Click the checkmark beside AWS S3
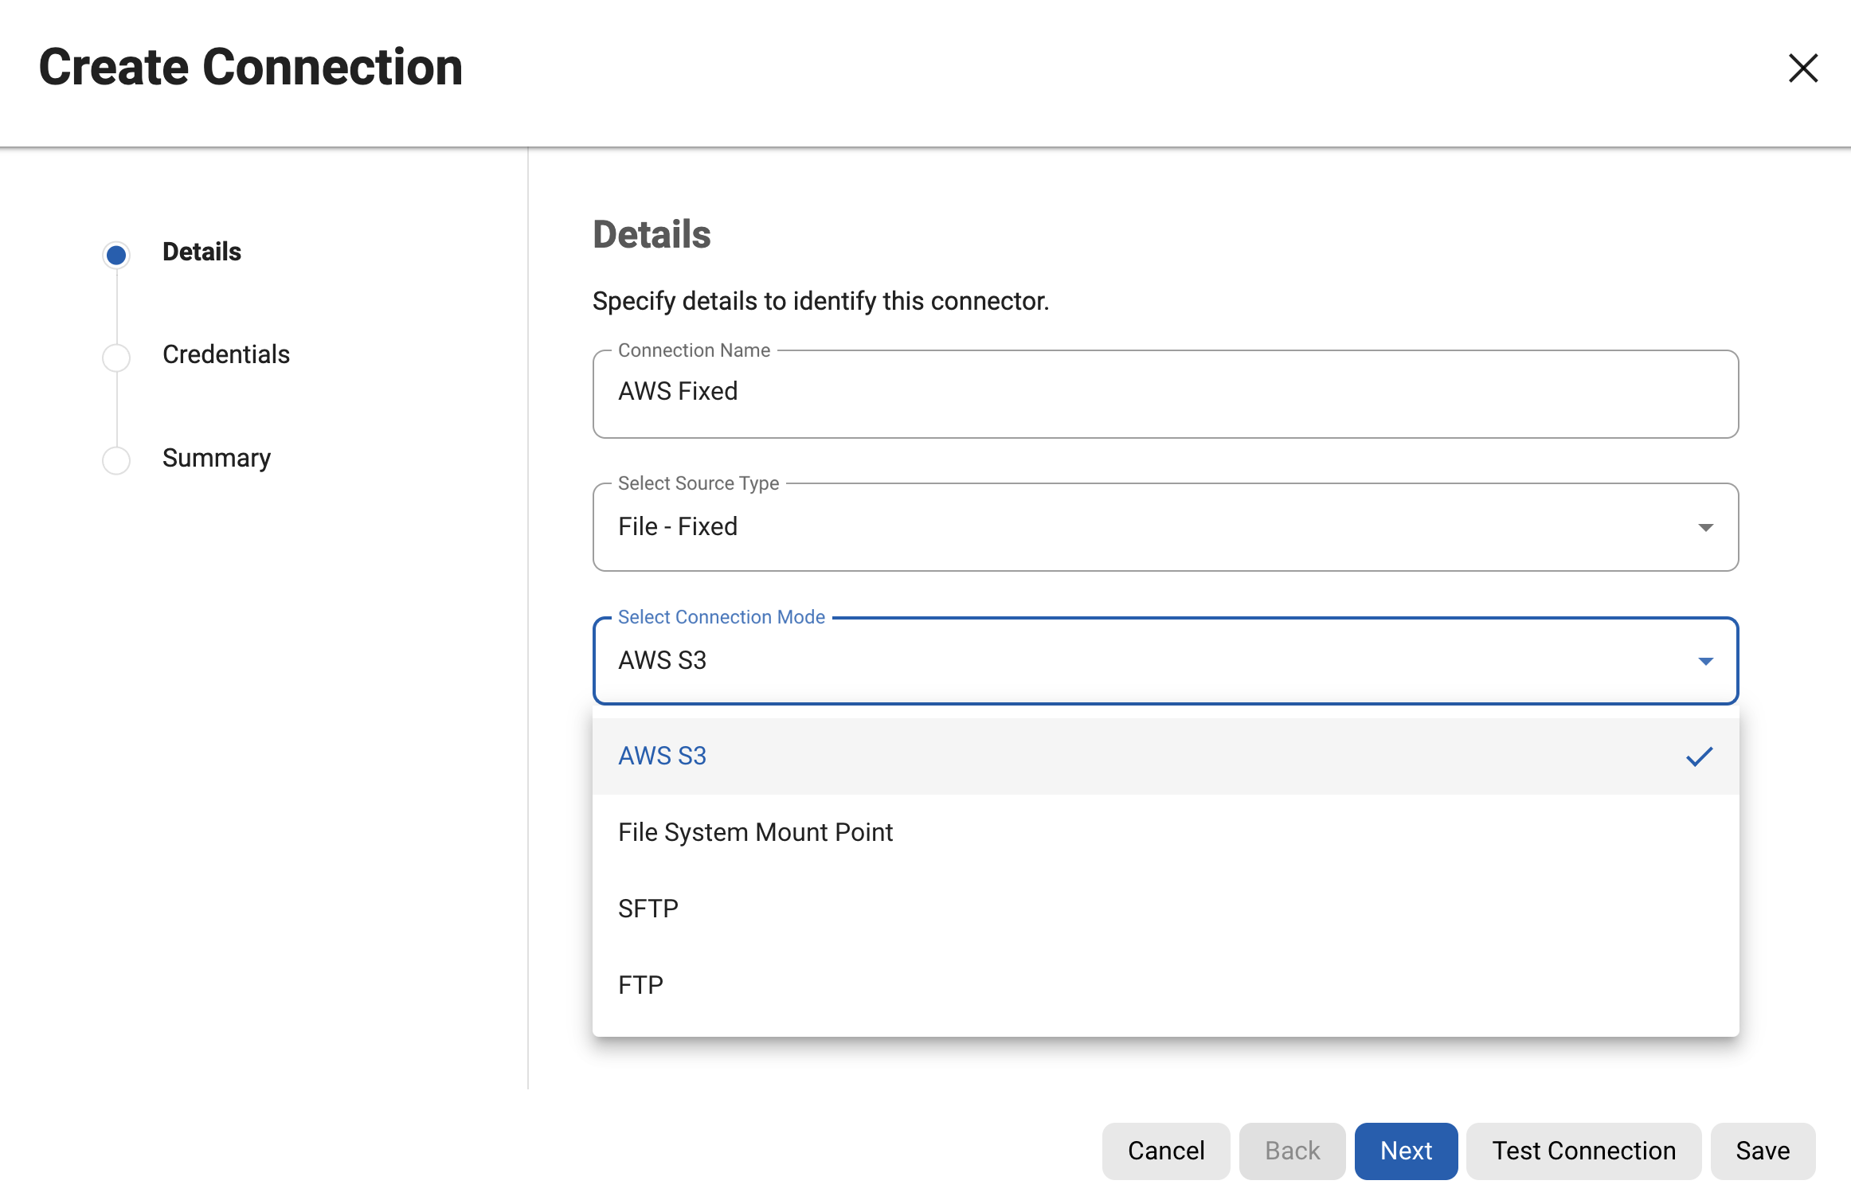The image size is (1851, 1204). 1700,756
